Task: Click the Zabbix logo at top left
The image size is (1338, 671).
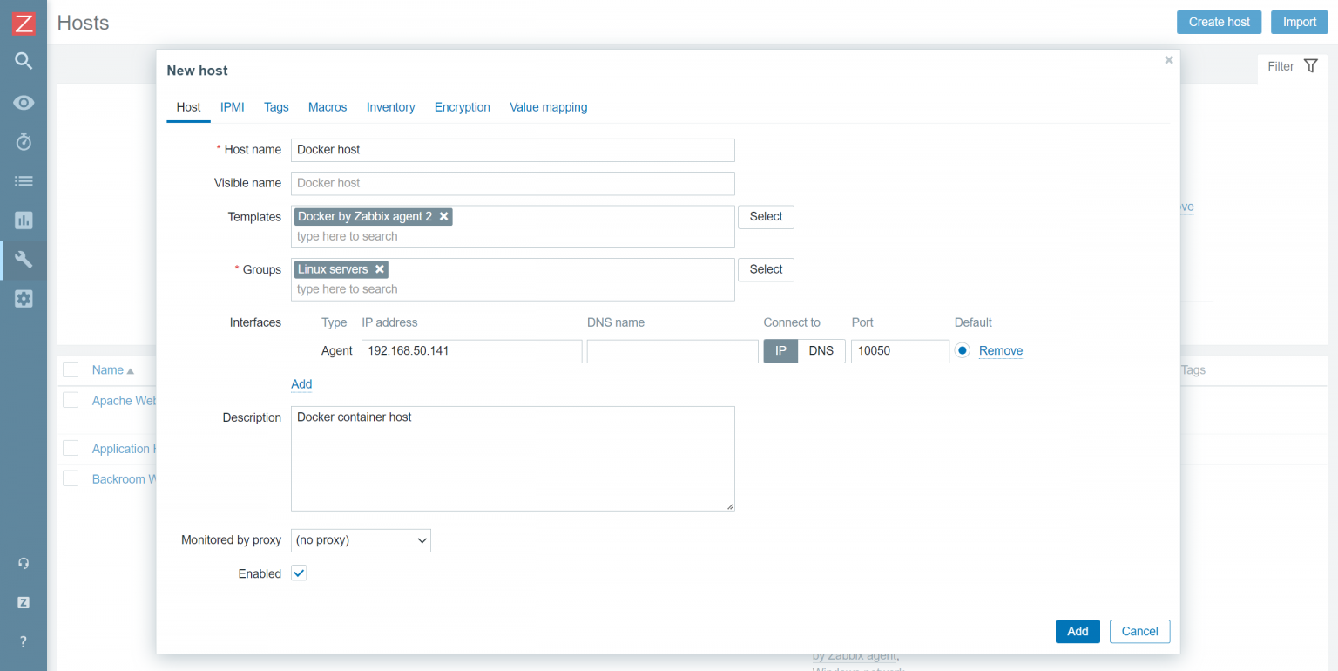Action: pos(24,22)
